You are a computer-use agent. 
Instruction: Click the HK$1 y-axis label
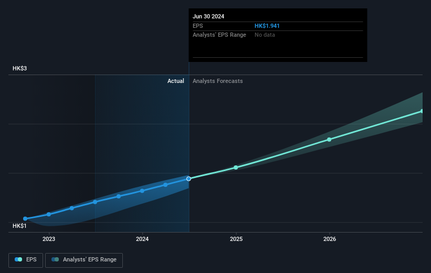pos(19,226)
